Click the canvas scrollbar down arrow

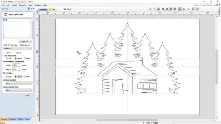point(217,118)
